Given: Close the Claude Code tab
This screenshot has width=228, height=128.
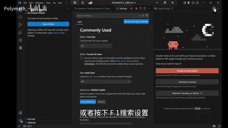Looking at the screenshot, I should pos(172,9).
